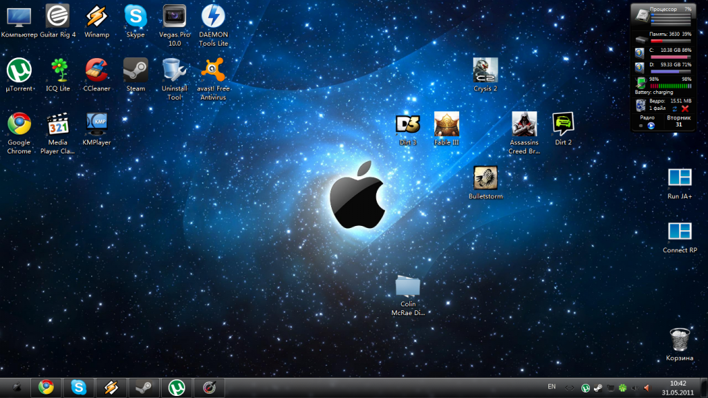Open Chrome from the taskbar
Image resolution: width=708 pixels, height=398 pixels.
coord(46,387)
